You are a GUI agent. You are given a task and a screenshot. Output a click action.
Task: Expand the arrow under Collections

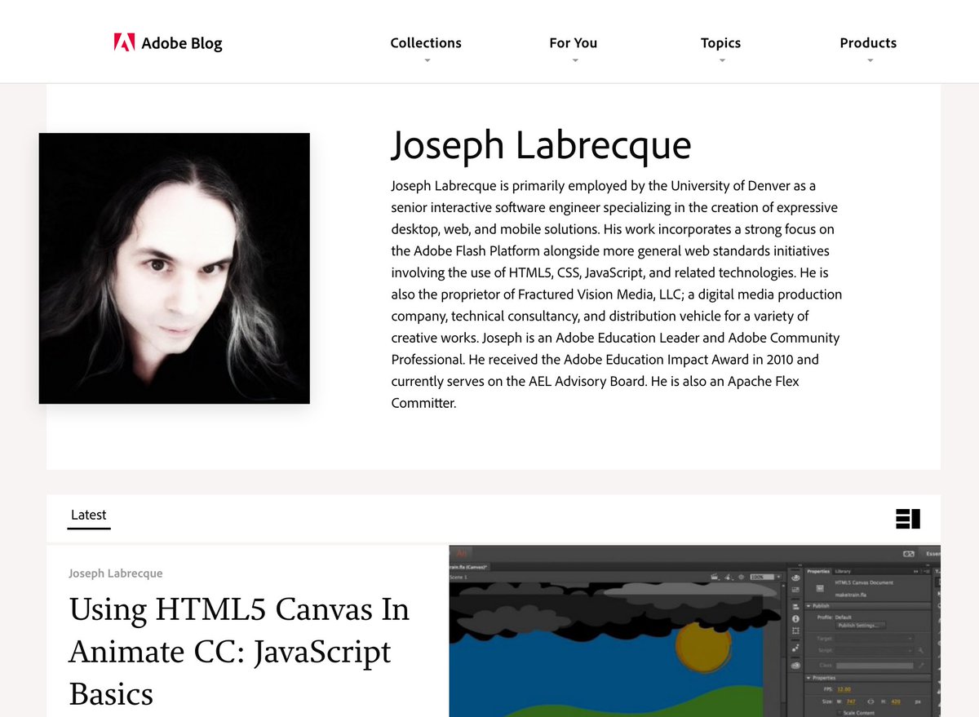[x=426, y=60]
